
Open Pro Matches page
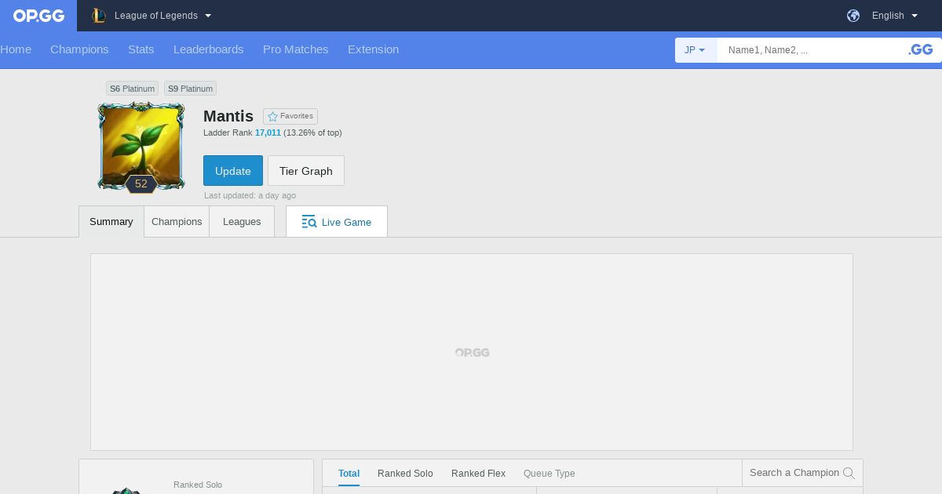tap(296, 49)
